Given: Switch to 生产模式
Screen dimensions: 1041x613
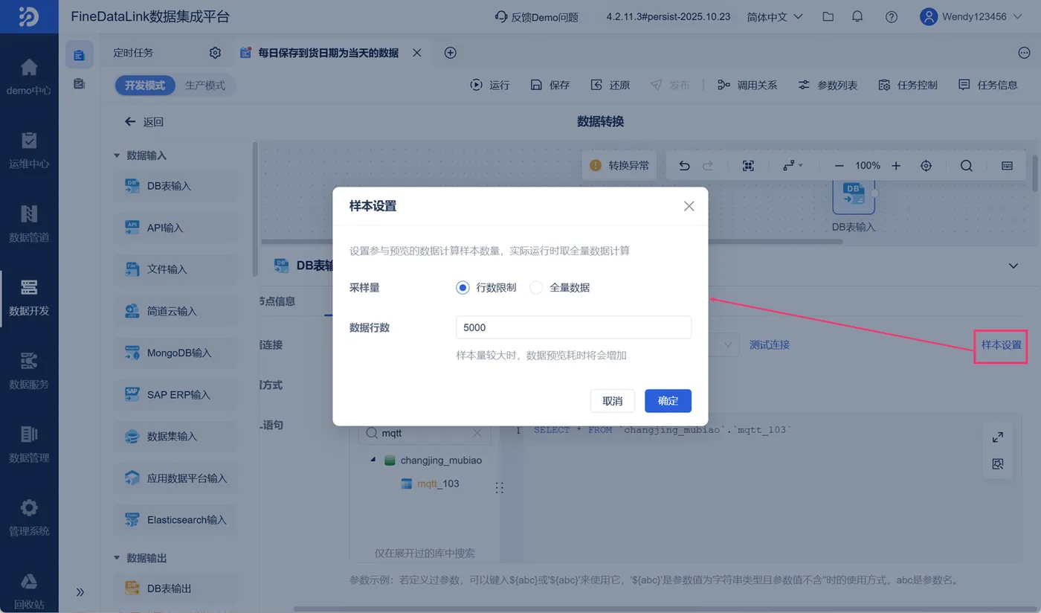Looking at the screenshot, I should [x=205, y=86].
